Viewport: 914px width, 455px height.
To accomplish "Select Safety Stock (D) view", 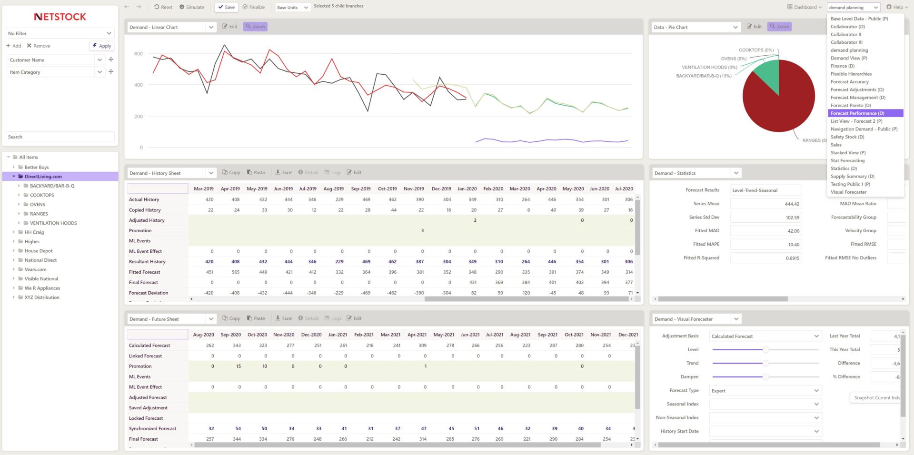I will (x=847, y=137).
